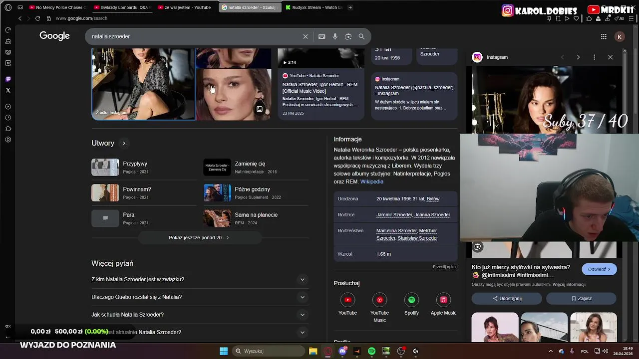The height and width of the screenshot is (359, 639).
Task: Go back to the previous page
Action: [20, 18]
